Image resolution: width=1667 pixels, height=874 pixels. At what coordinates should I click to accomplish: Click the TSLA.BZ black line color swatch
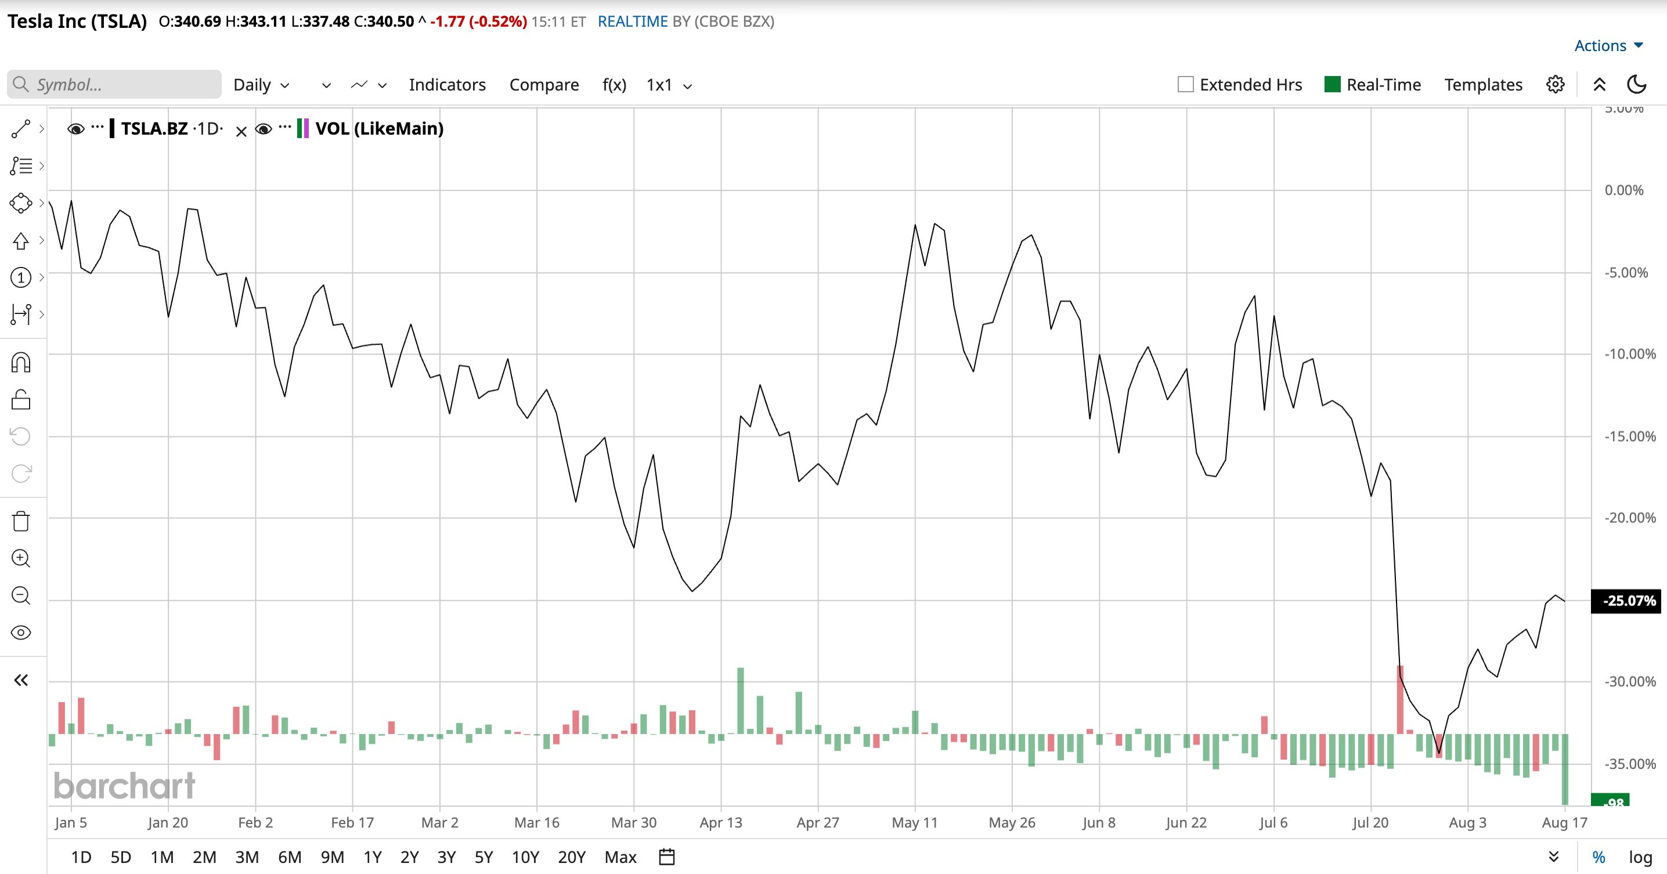[x=113, y=128]
